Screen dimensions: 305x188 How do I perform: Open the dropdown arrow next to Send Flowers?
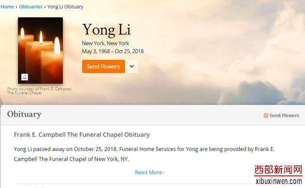click(132, 66)
